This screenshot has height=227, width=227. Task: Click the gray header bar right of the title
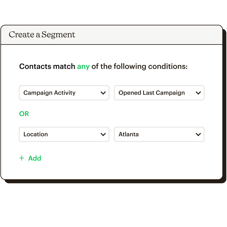[148, 35]
